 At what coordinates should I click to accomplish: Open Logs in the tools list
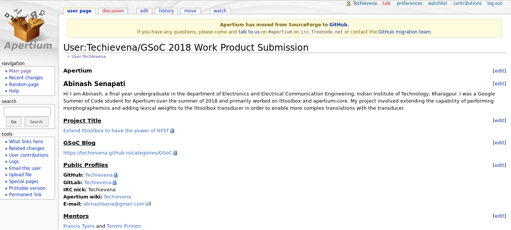(14, 162)
